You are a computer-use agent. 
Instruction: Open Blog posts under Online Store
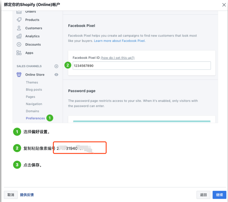click(34, 89)
